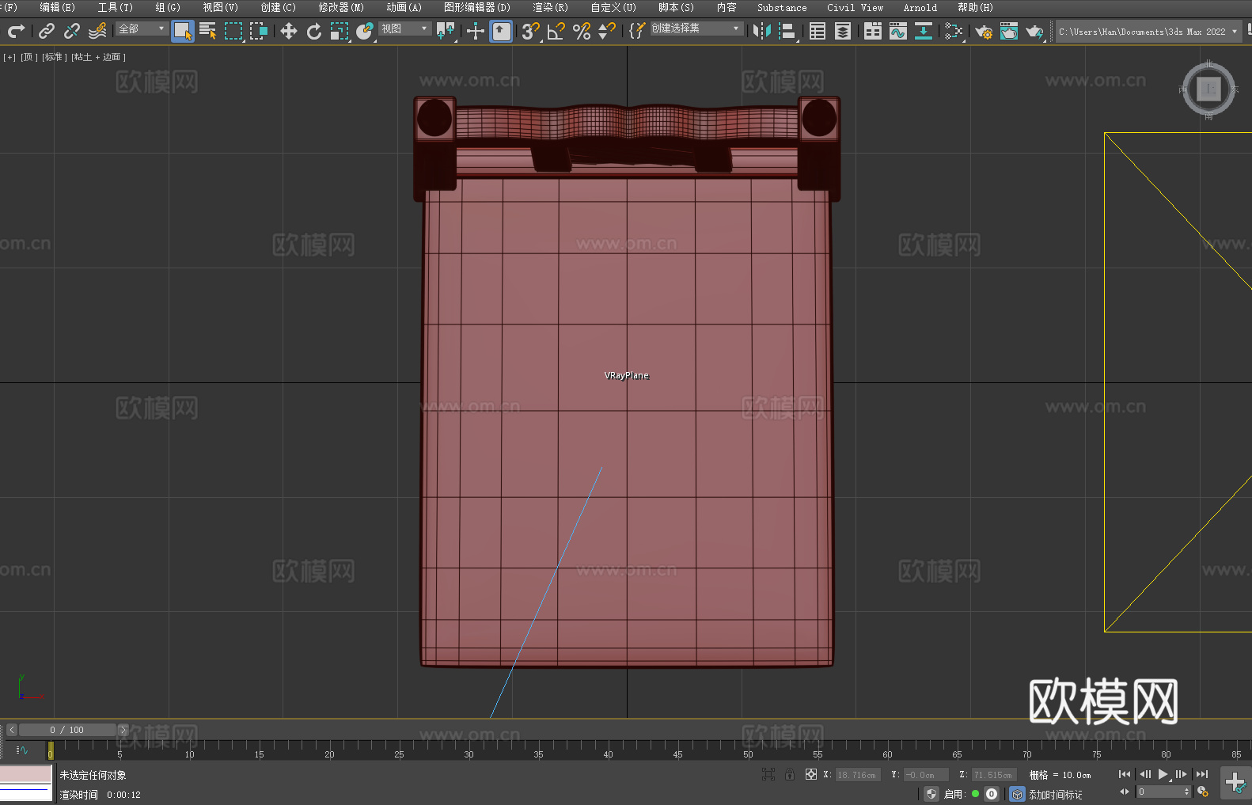
Task: Open mini curve editor icon on trackbar
Action: (x=22, y=750)
